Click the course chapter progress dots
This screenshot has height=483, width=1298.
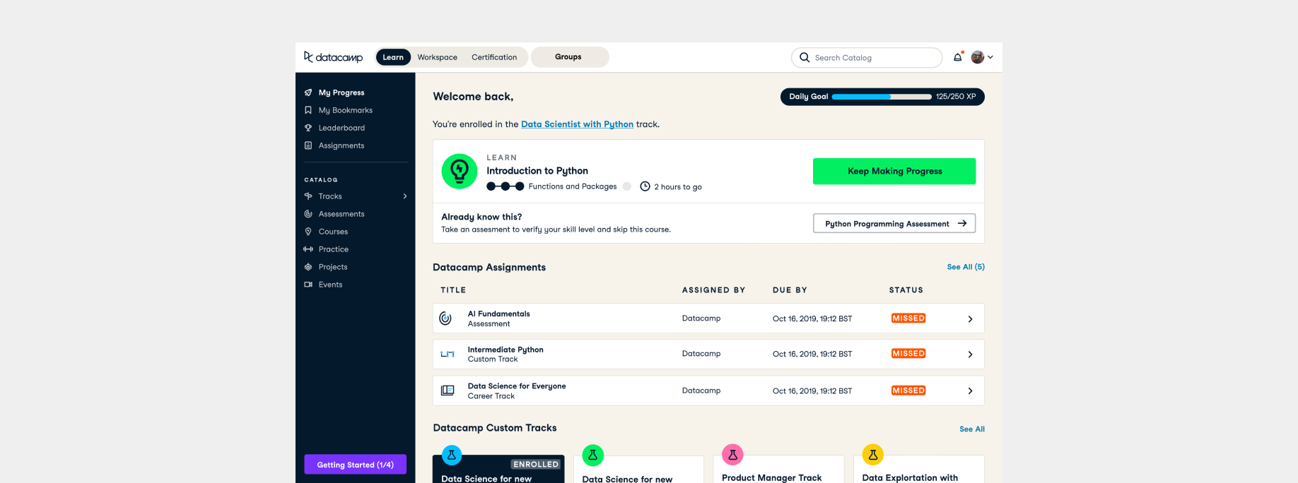coord(505,186)
